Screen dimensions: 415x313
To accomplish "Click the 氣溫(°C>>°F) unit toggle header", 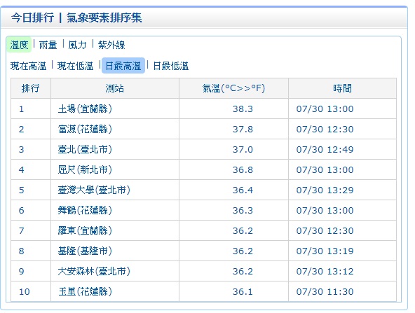I will coord(233,88).
